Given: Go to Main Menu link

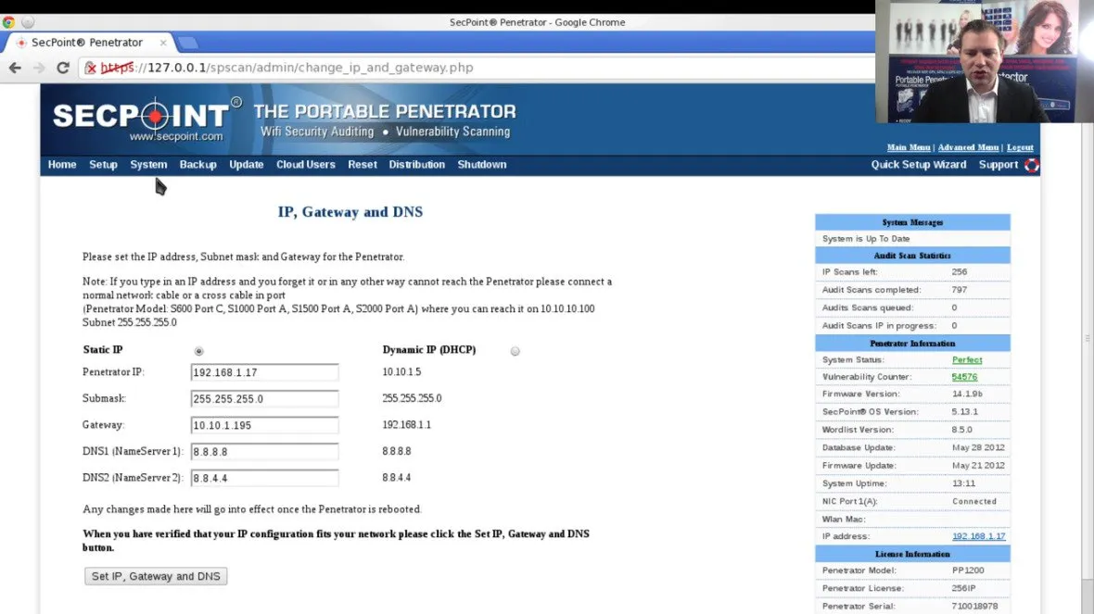Looking at the screenshot, I should (909, 147).
